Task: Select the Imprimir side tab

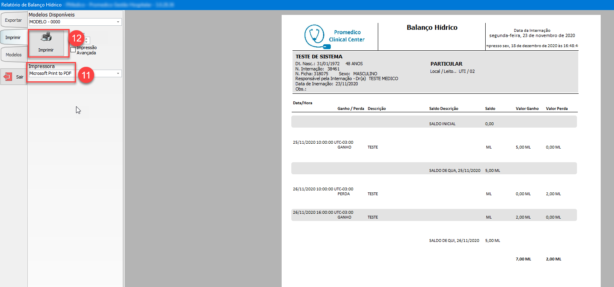Action: coord(13,37)
